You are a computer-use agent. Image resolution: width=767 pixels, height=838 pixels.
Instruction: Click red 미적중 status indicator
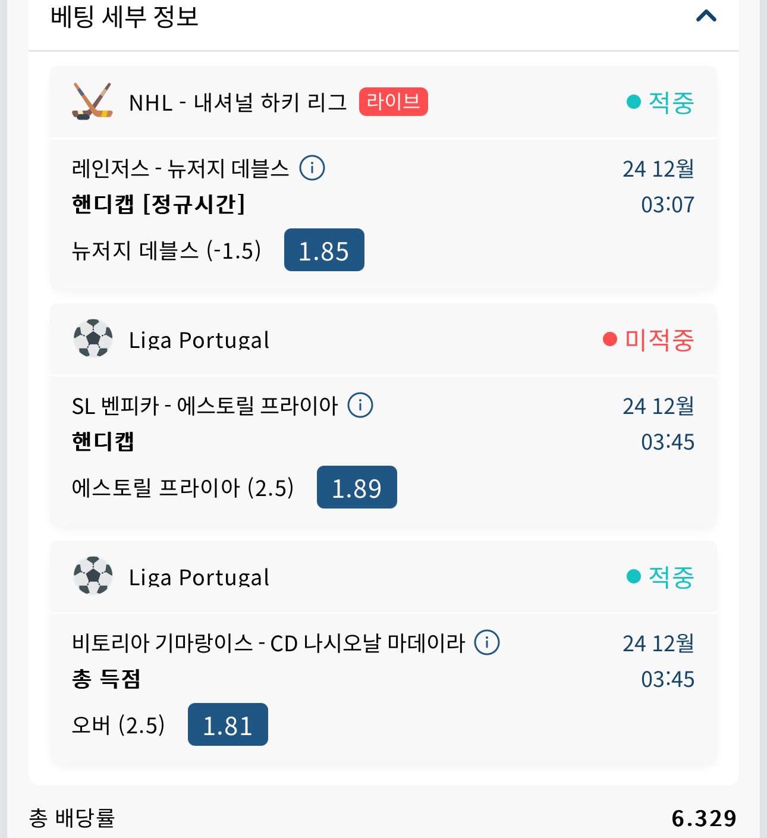point(649,340)
